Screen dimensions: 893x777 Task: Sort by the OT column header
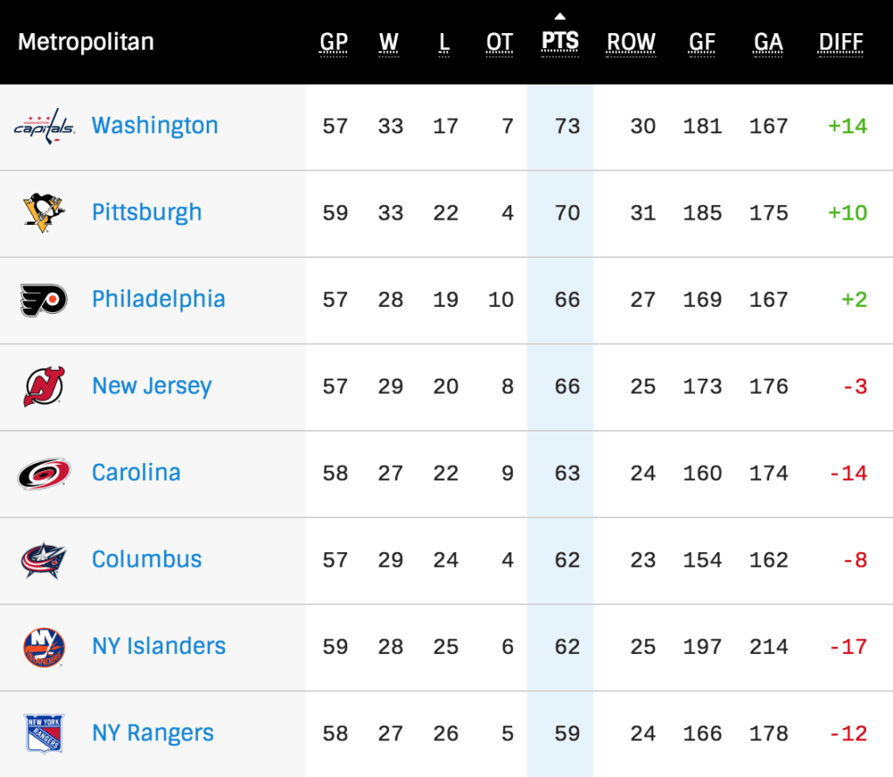(x=500, y=42)
